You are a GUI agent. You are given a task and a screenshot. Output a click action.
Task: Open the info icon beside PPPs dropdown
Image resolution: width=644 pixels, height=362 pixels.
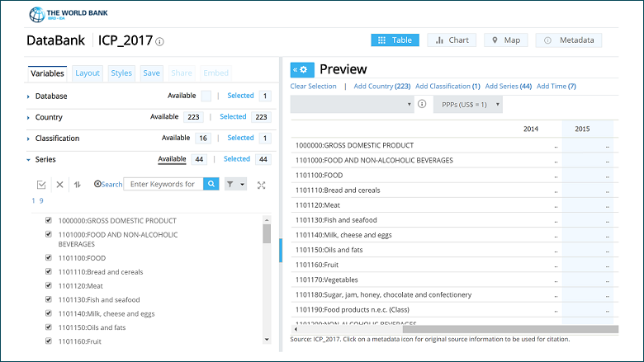coord(422,104)
